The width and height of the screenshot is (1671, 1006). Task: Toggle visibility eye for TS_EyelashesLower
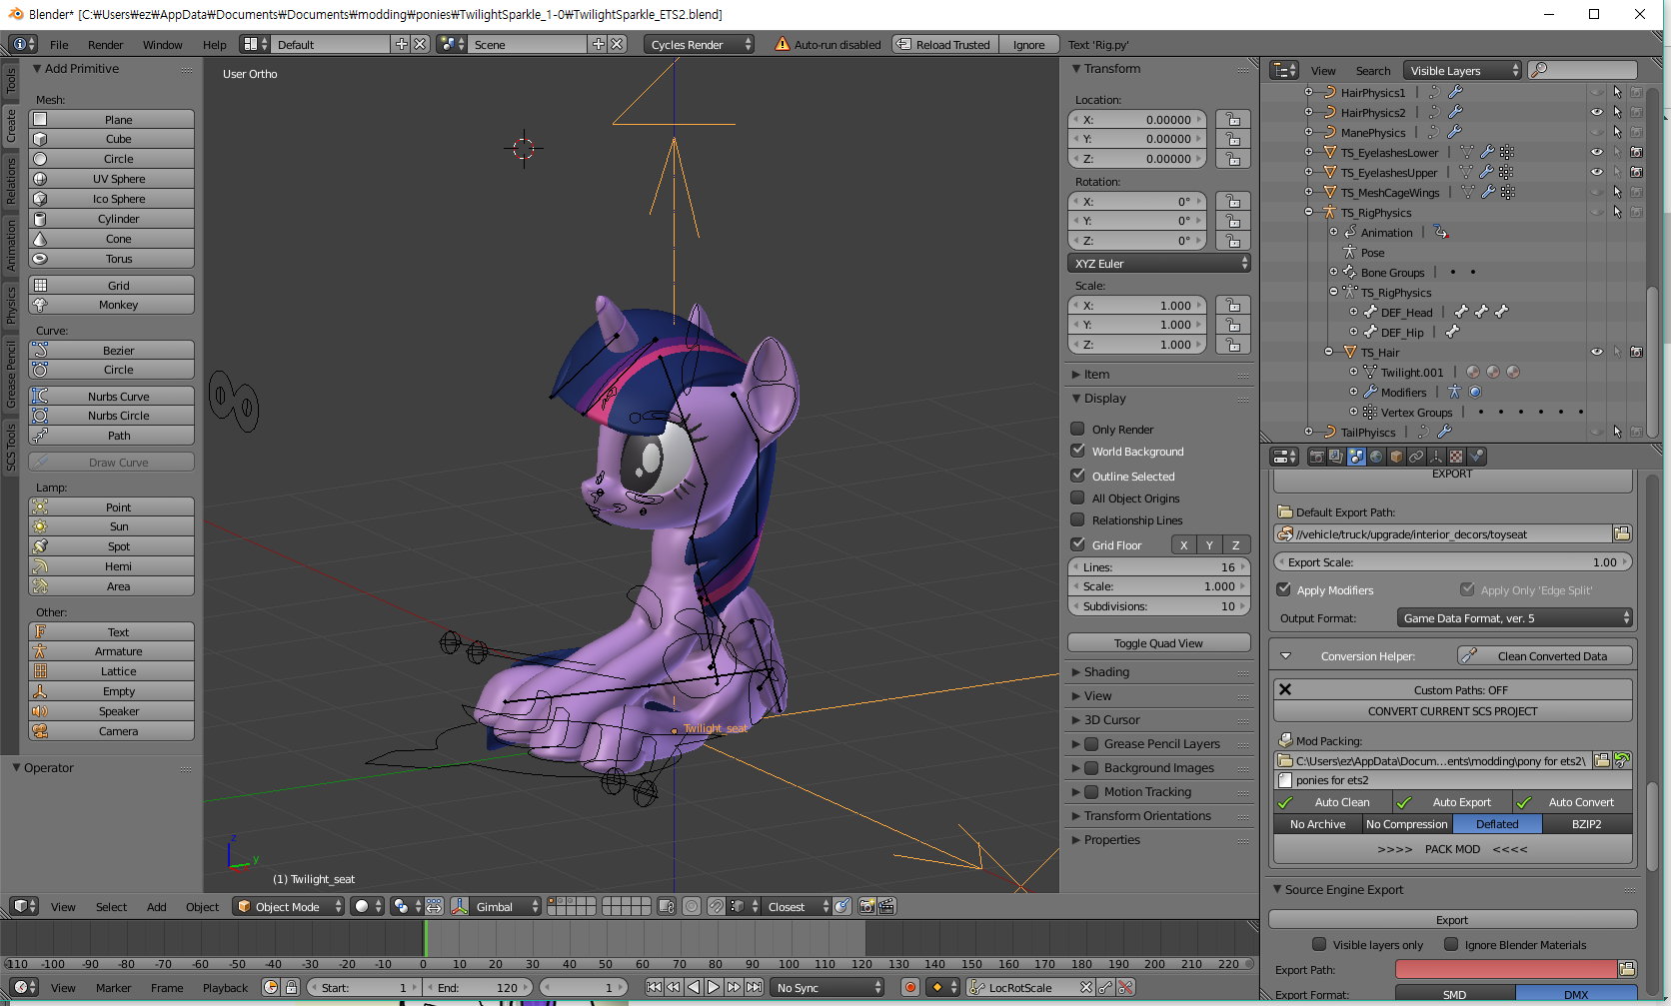1596,152
